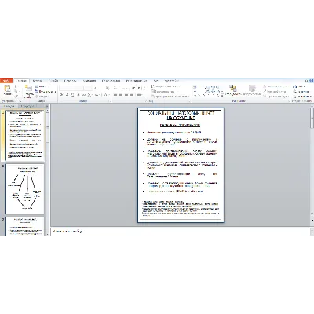Click in the slide notes area
The height and width of the screenshot is (314, 314).
[180, 232]
